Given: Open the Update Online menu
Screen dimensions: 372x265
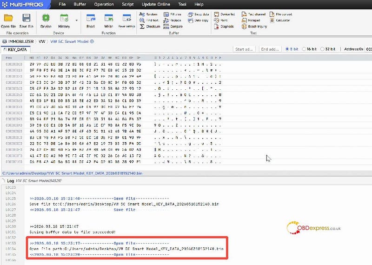Looking at the screenshot, I should click(x=156, y=4).
